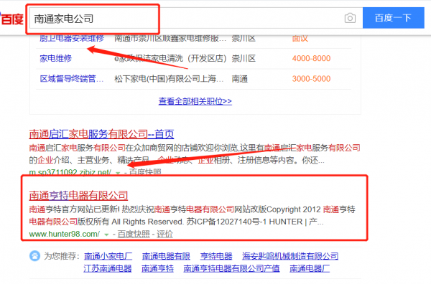Open result 南通启汇家电服务有限公司--首页
This screenshot has height=284, width=431.
[101, 134]
